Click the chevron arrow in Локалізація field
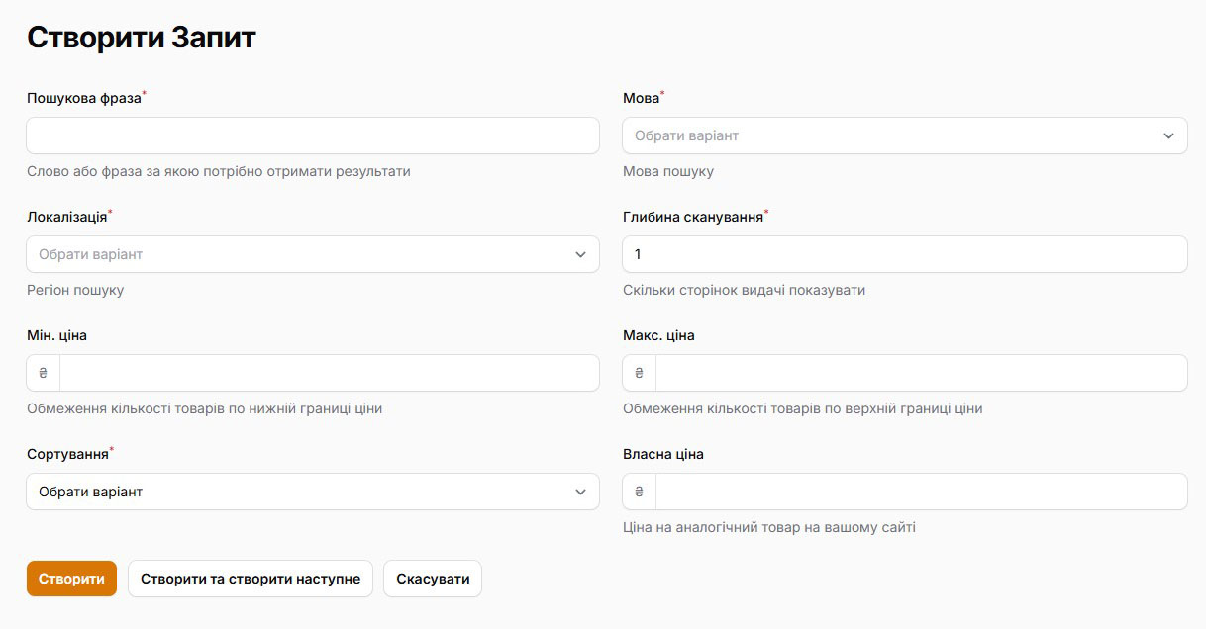This screenshot has width=1206, height=629. pyautogui.click(x=580, y=254)
